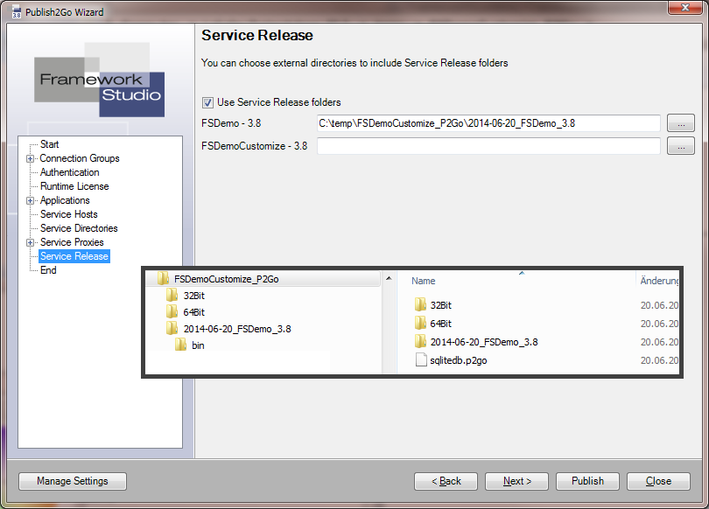Select the bin folder name in the tree

[198, 345]
